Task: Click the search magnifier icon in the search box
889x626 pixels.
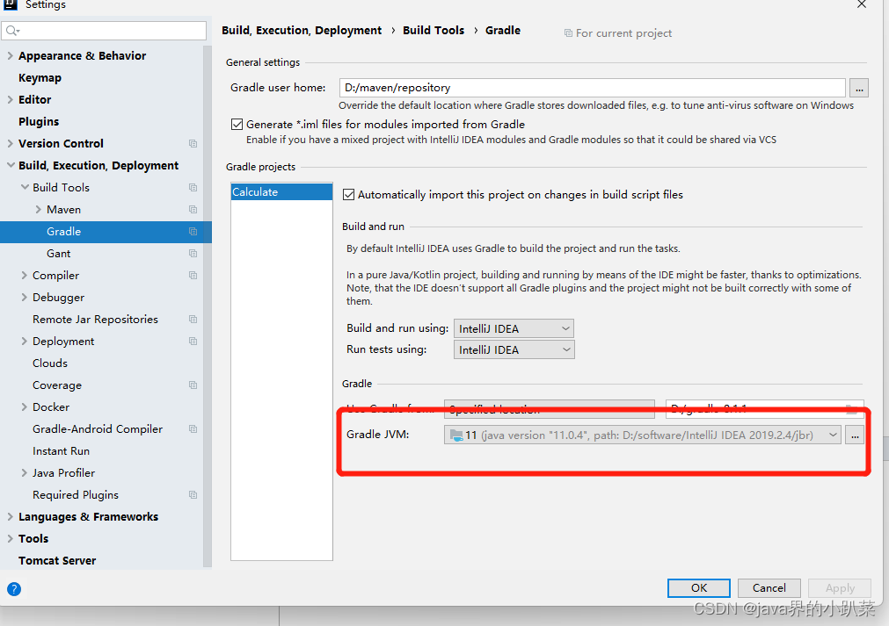Action: [x=12, y=31]
